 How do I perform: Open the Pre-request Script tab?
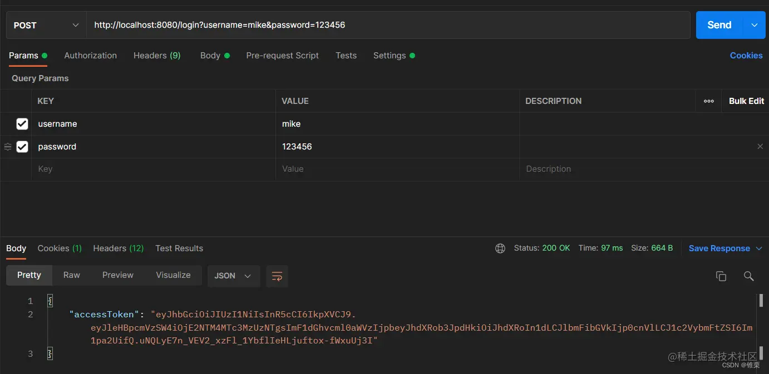pyautogui.click(x=283, y=56)
